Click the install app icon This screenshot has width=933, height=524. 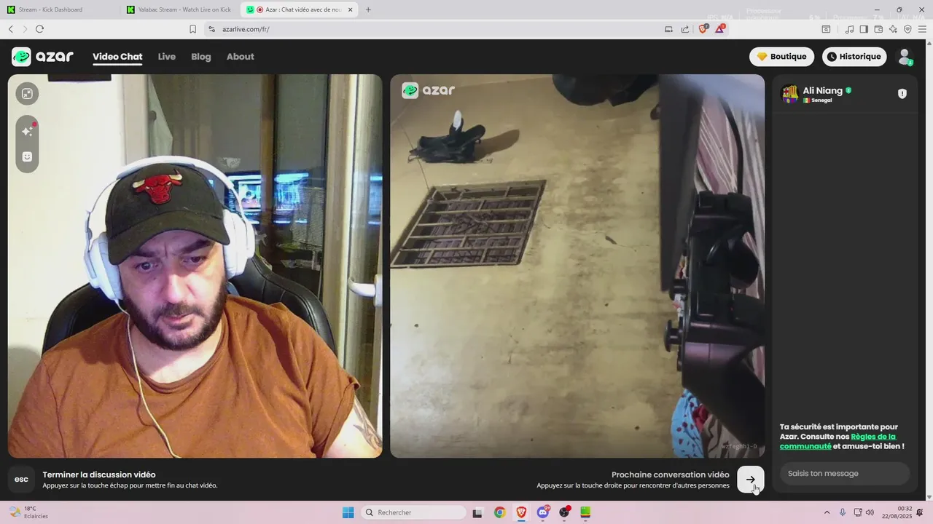click(668, 29)
